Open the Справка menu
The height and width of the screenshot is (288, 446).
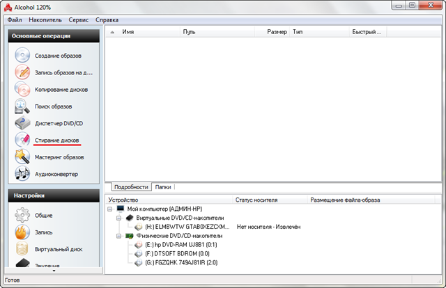(x=107, y=20)
